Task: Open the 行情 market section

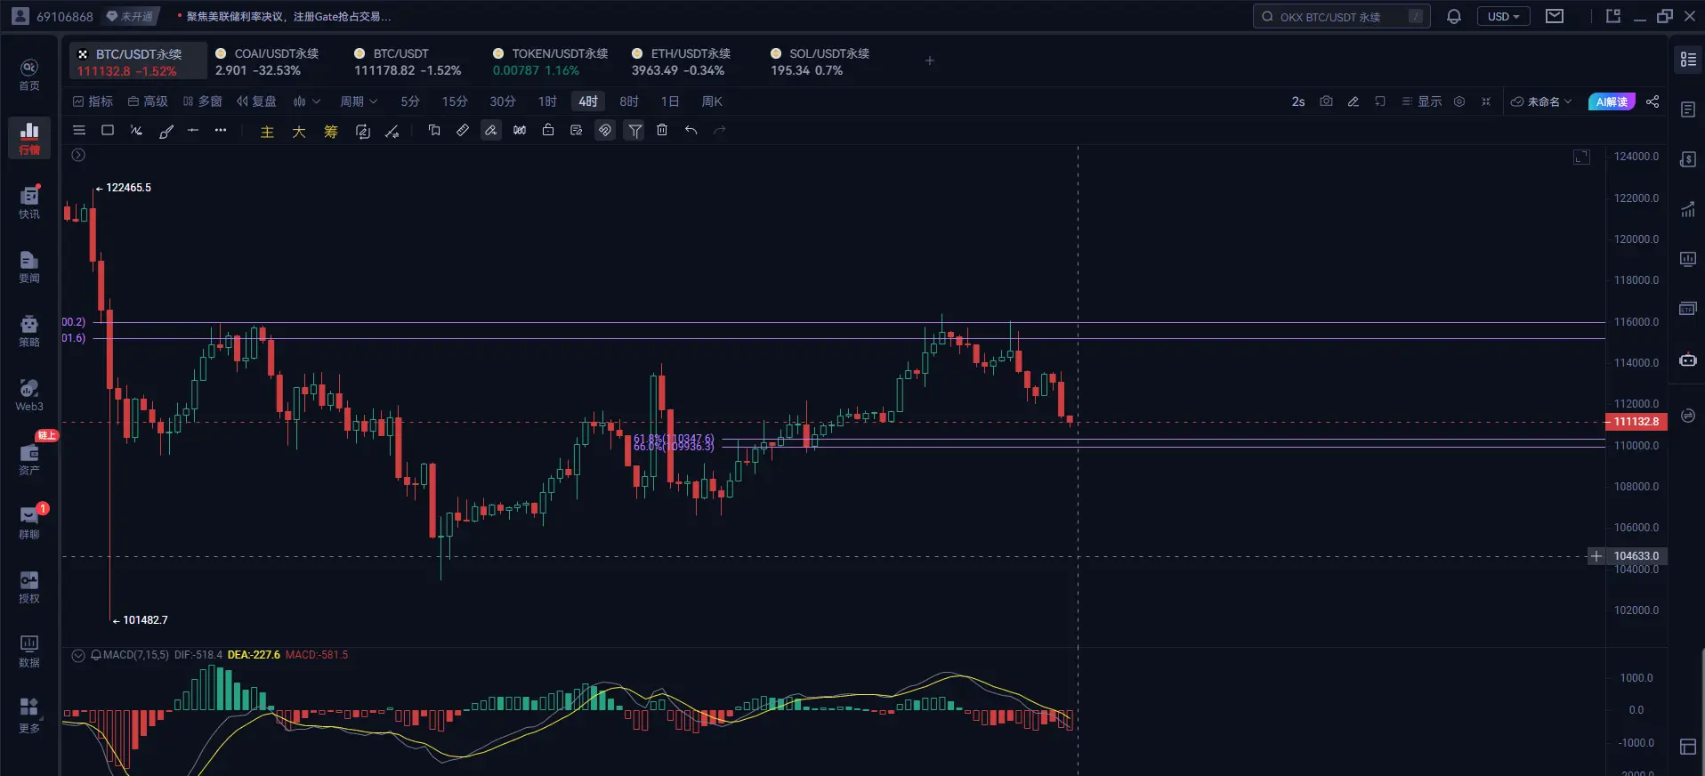Action: [29, 138]
